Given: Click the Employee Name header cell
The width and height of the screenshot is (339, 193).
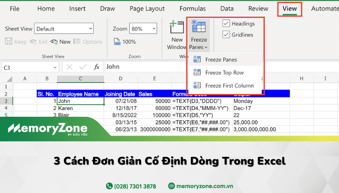Looking at the screenshot, I should (80, 94).
